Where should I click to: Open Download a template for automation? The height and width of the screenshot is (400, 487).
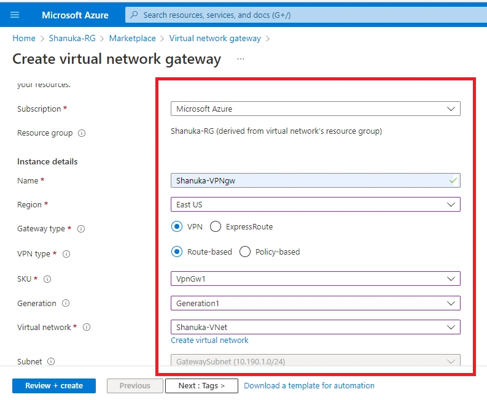coord(309,386)
